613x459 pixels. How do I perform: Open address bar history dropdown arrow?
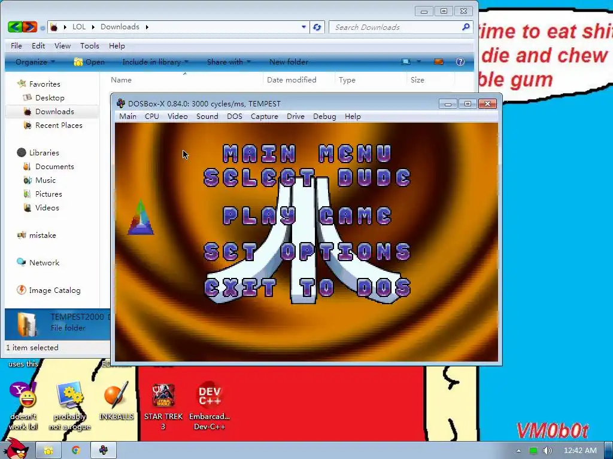coord(304,27)
